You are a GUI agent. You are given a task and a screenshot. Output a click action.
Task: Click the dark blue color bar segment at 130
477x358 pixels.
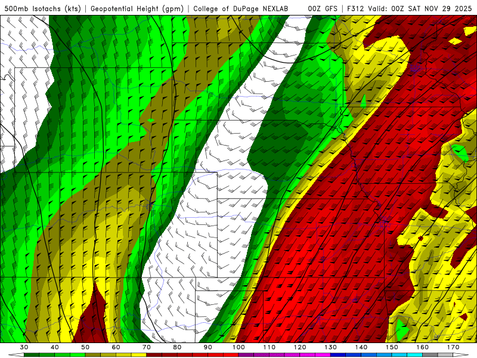[x=338, y=355]
